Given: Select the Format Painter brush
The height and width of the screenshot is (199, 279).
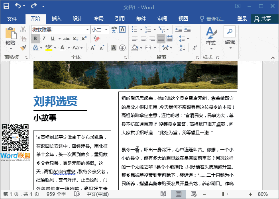Looking at the screenshot, I should coord(23,47).
